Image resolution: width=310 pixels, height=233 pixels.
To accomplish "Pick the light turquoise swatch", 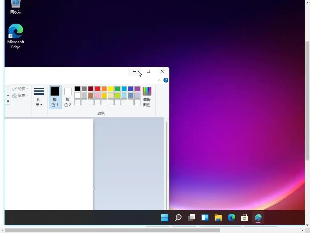I will (124, 96).
